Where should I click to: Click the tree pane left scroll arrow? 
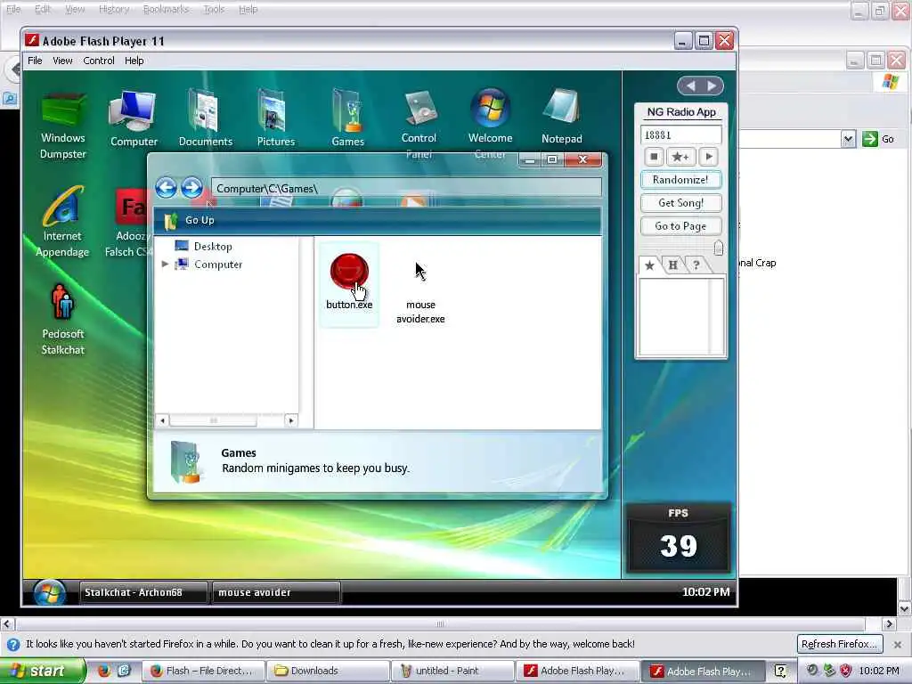pos(163,420)
